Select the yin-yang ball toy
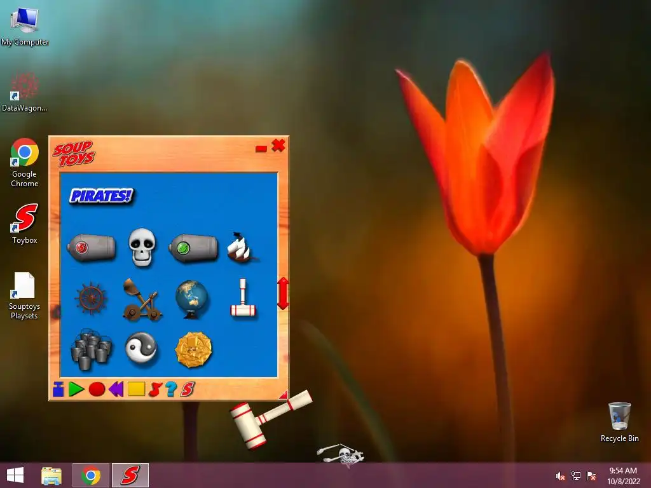 pos(141,348)
